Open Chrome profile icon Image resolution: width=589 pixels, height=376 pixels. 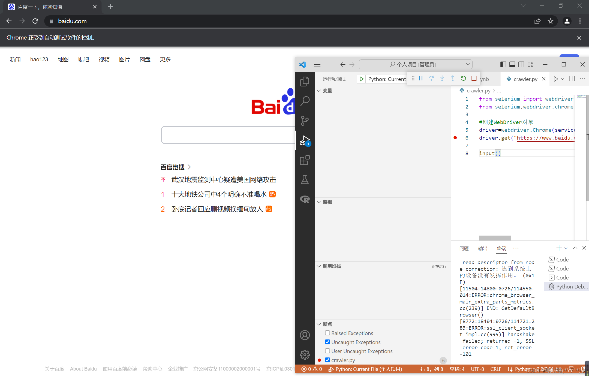[x=567, y=21]
